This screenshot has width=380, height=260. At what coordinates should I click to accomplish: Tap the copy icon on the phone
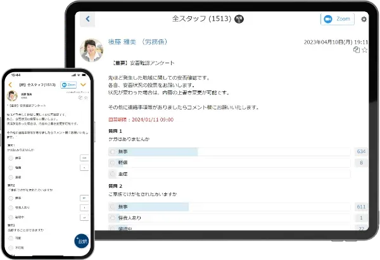pyautogui.click(x=80, y=97)
